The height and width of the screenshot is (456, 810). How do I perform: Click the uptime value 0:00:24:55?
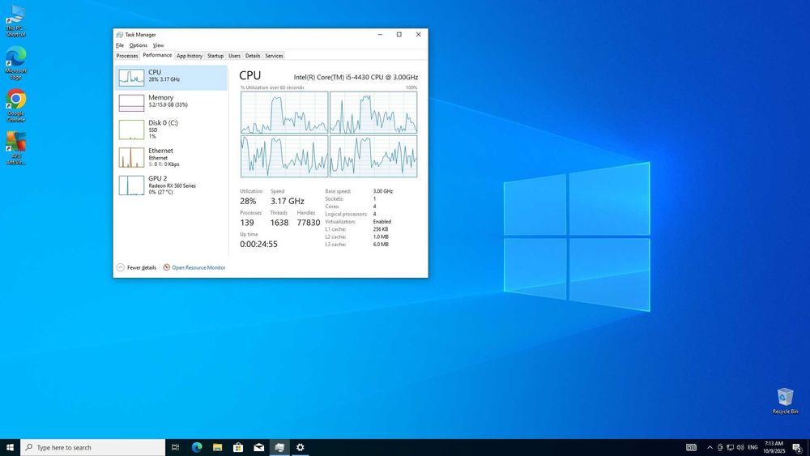click(258, 245)
